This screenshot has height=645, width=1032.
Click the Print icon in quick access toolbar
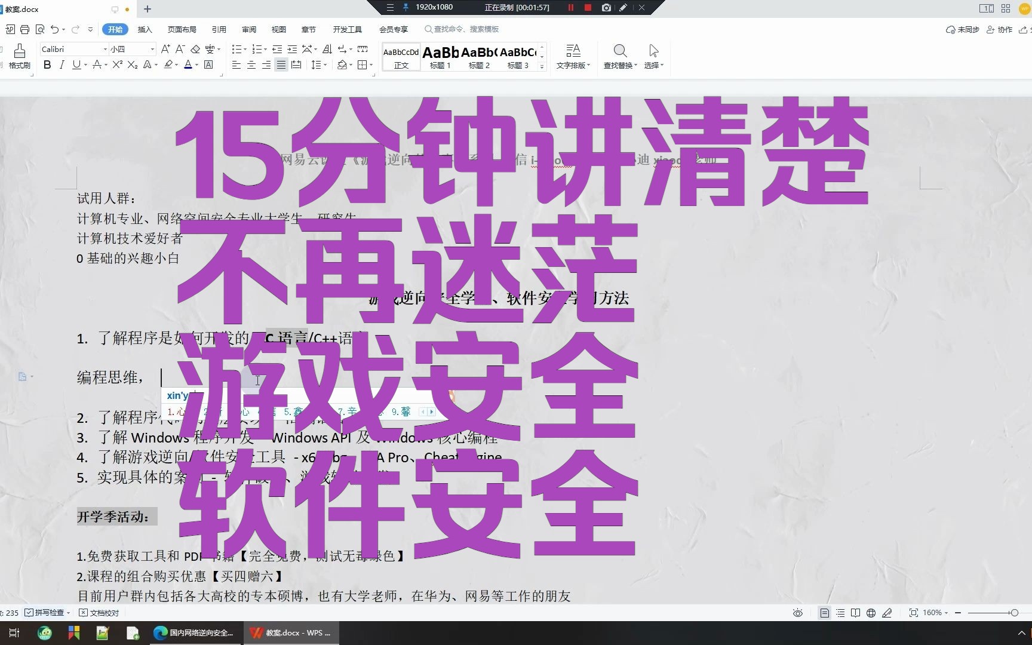click(x=24, y=29)
